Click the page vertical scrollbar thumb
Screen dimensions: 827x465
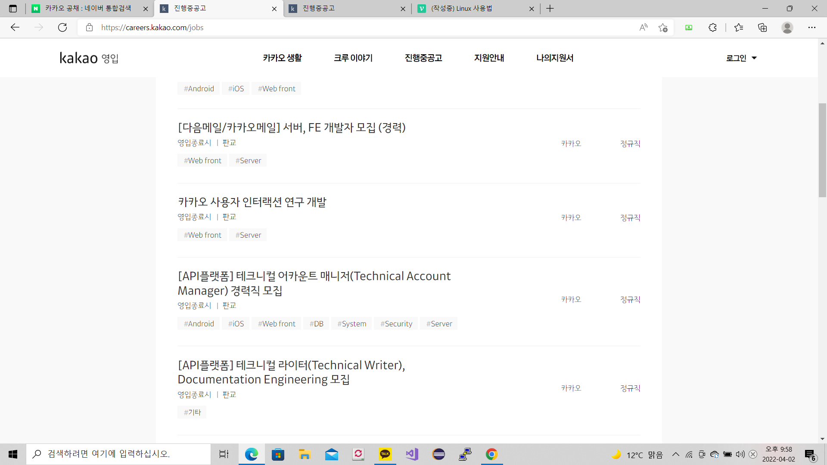tap(822, 150)
